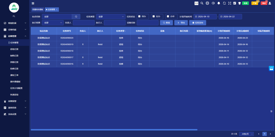This screenshot has width=275, height=137.
Task: Expand the 设备档案 sidebar menu
Action: [15, 29]
